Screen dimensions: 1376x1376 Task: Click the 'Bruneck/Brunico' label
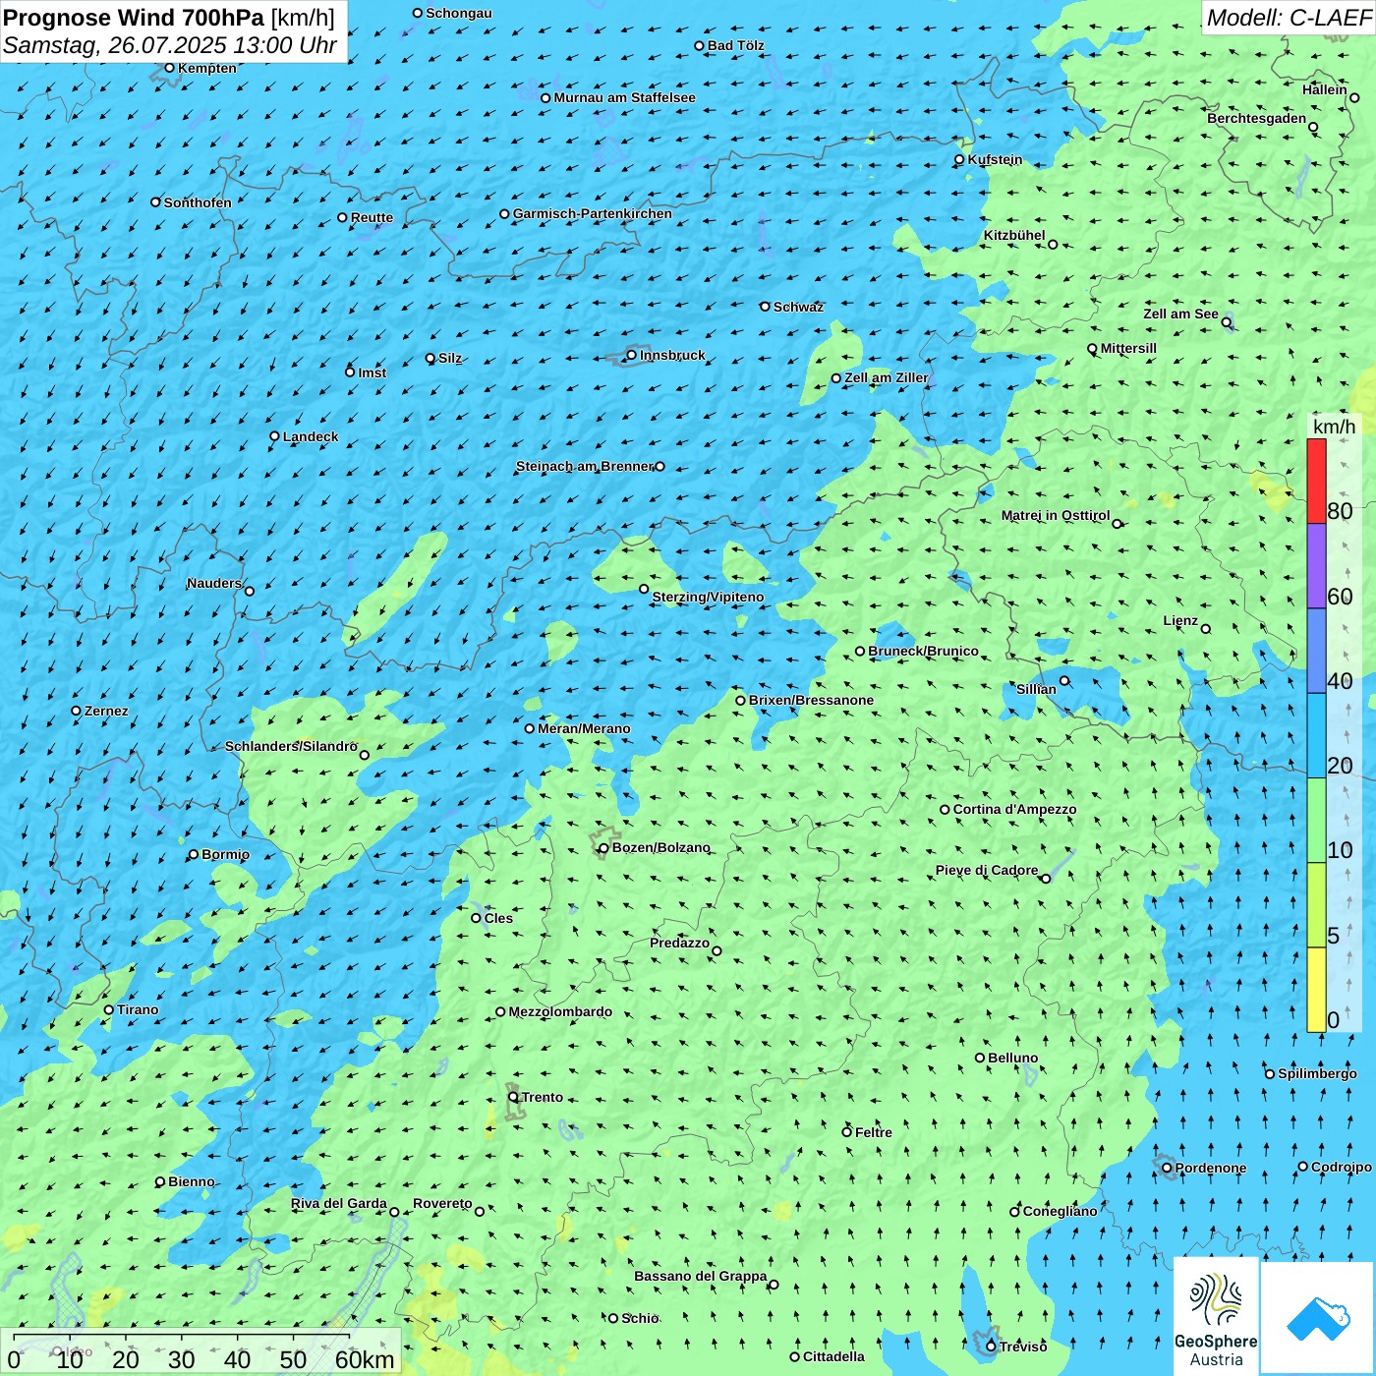923,651
